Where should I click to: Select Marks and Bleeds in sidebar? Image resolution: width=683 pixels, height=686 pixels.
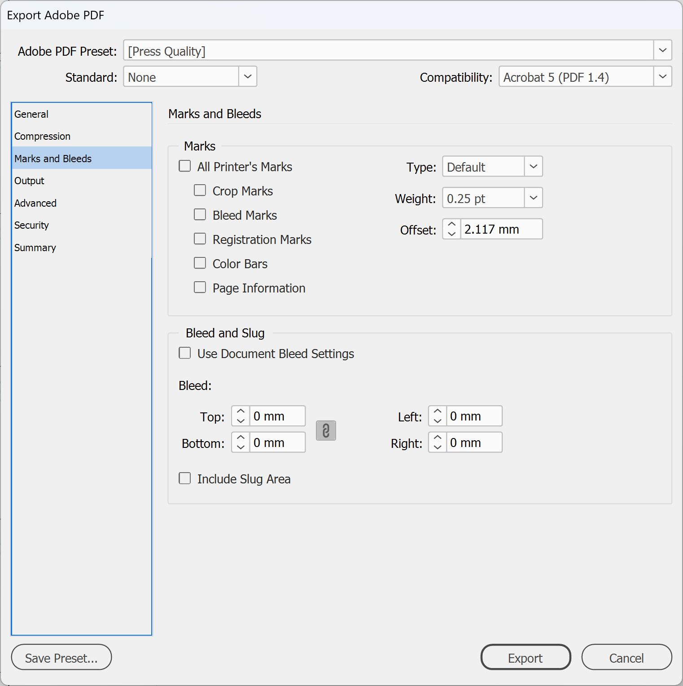pos(82,158)
